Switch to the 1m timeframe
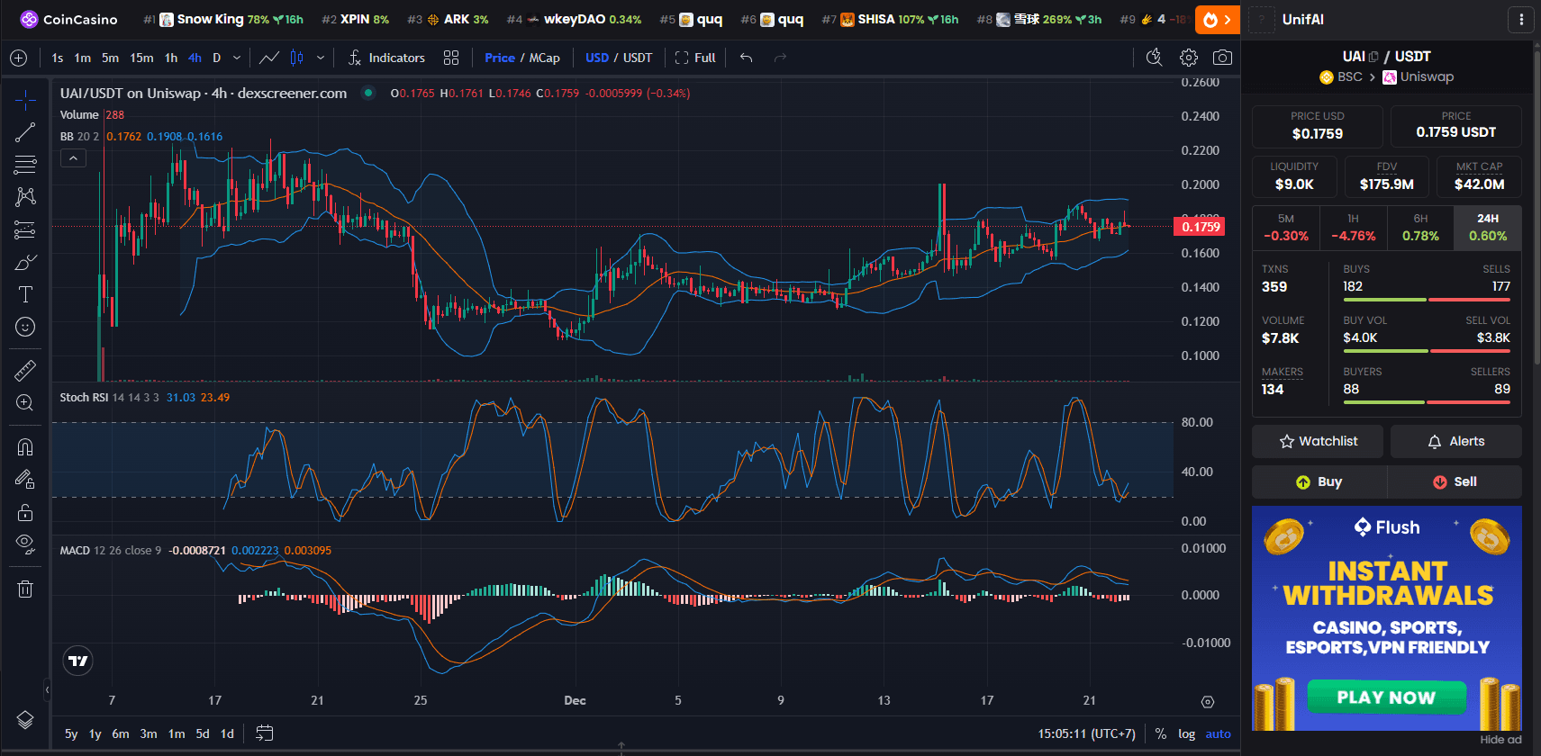This screenshot has height=756, width=1541. [x=83, y=58]
